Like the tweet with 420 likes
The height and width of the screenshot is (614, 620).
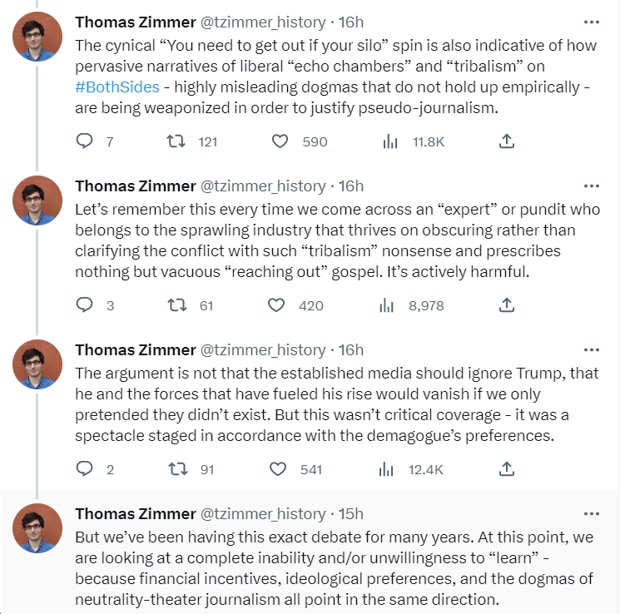[276, 305]
